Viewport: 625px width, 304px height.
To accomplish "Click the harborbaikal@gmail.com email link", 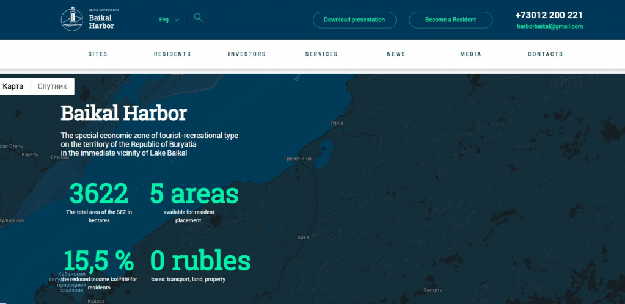I will click(550, 26).
